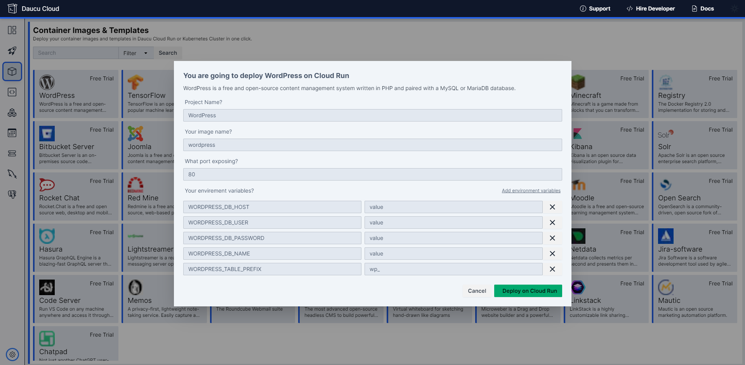Viewport: 745px width, 365px height.
Task: Remove the WORDPRESS_DB_HOST variable row
Action: click(552, 207)
